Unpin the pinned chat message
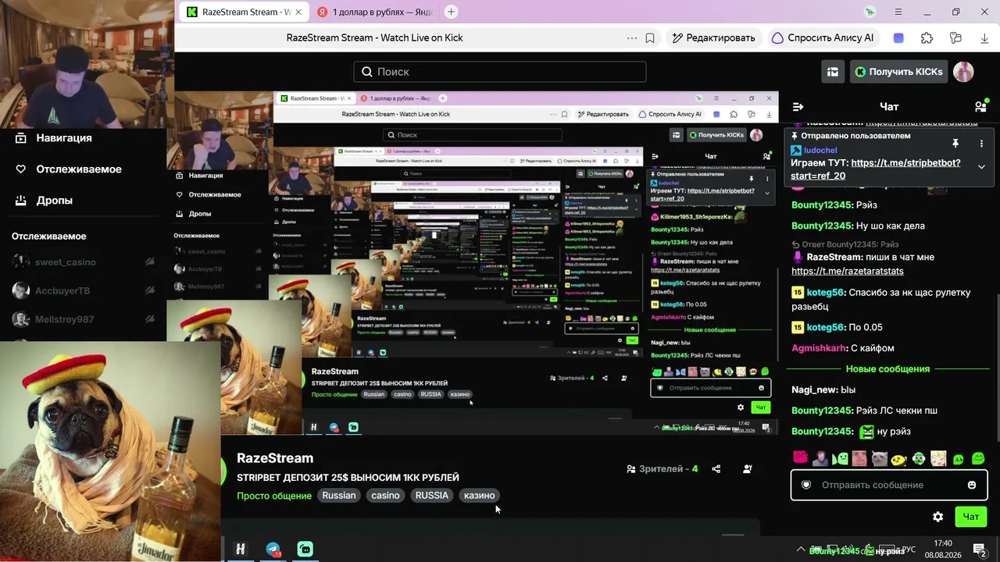Screen dimensions: 1000x562 [955, 144]
